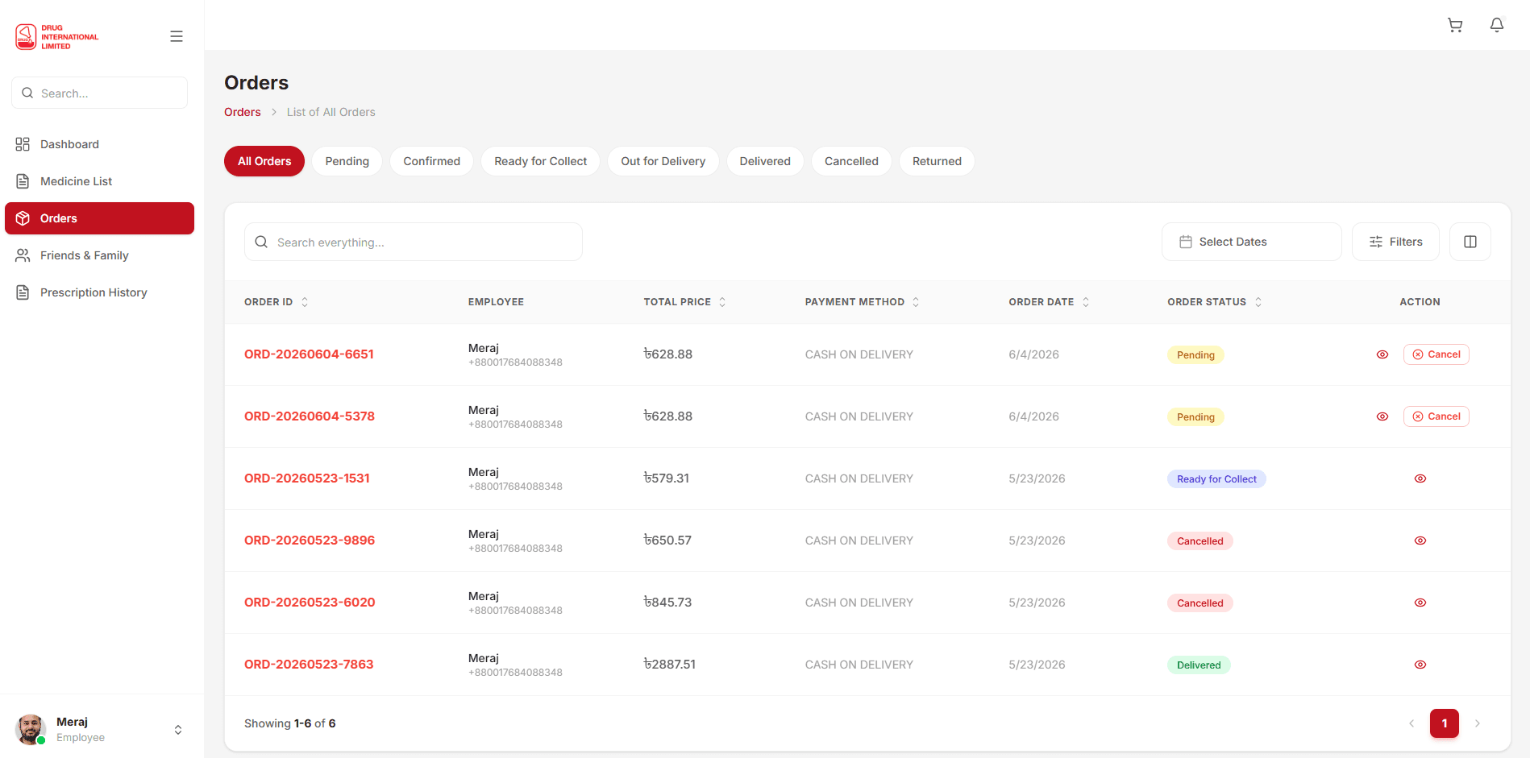The height and width of the screenshot is (758, 1530).
Task: Cancel order ORD-20260604-6651
Action: 1436,354
